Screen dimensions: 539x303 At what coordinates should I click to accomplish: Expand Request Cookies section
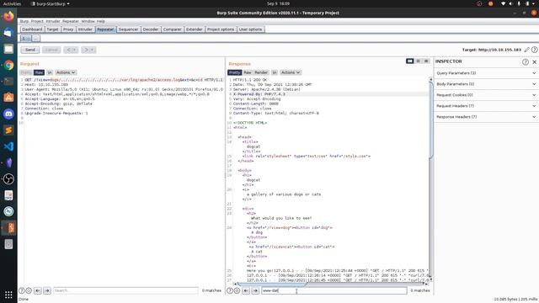tap(486, 95)
